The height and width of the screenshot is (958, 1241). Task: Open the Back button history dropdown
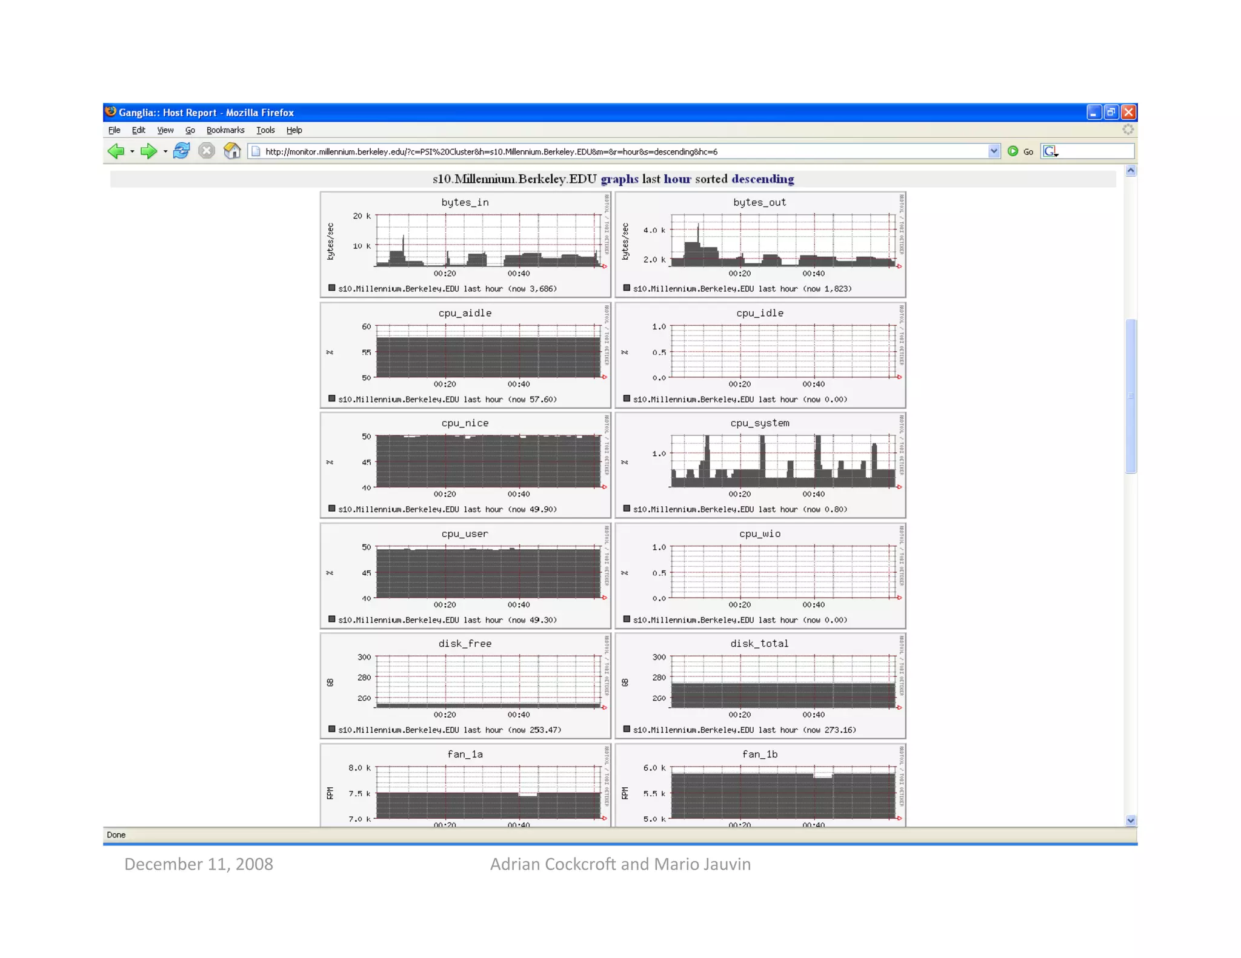coord(132,151)
